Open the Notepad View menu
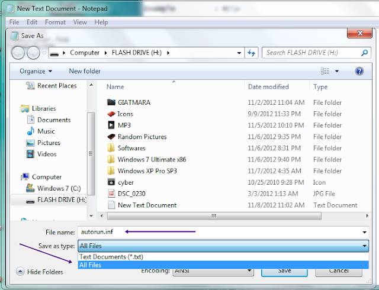379x290 pixels. click(x=80, y=22)
